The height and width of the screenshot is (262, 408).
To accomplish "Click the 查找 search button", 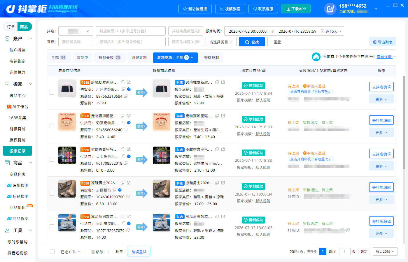I will click(252, 42).
